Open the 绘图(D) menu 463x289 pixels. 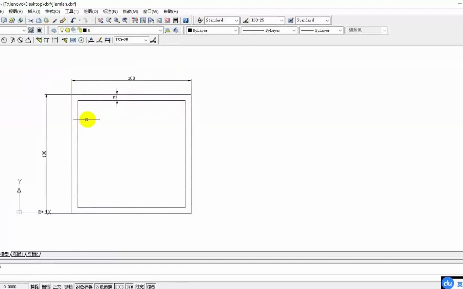91,12
